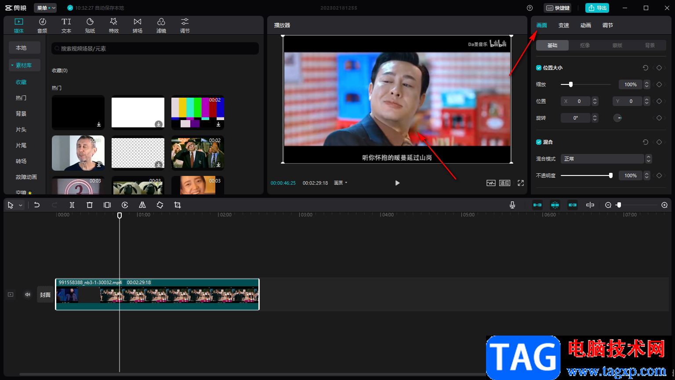Switch to the 变速 speed tab
The image size is (675, 380).
(564, 26)
